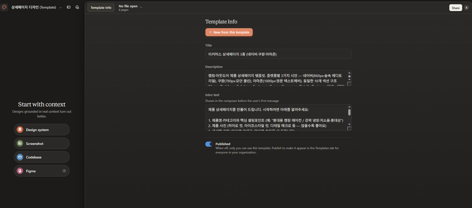Click inside the Description text area

pyautogui.click(x=276, y=78)
